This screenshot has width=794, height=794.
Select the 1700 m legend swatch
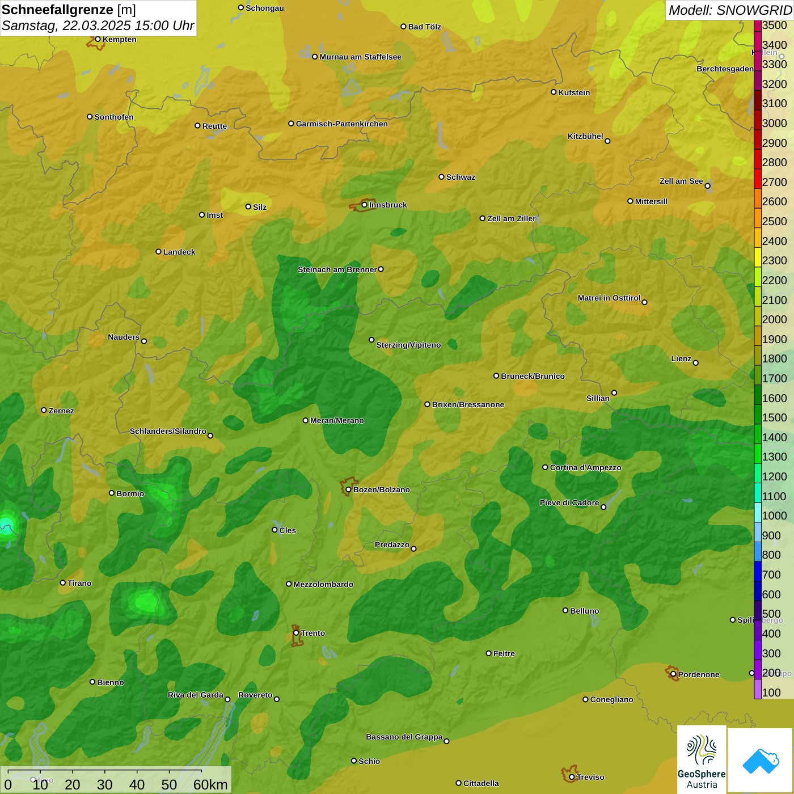point(758,375)
